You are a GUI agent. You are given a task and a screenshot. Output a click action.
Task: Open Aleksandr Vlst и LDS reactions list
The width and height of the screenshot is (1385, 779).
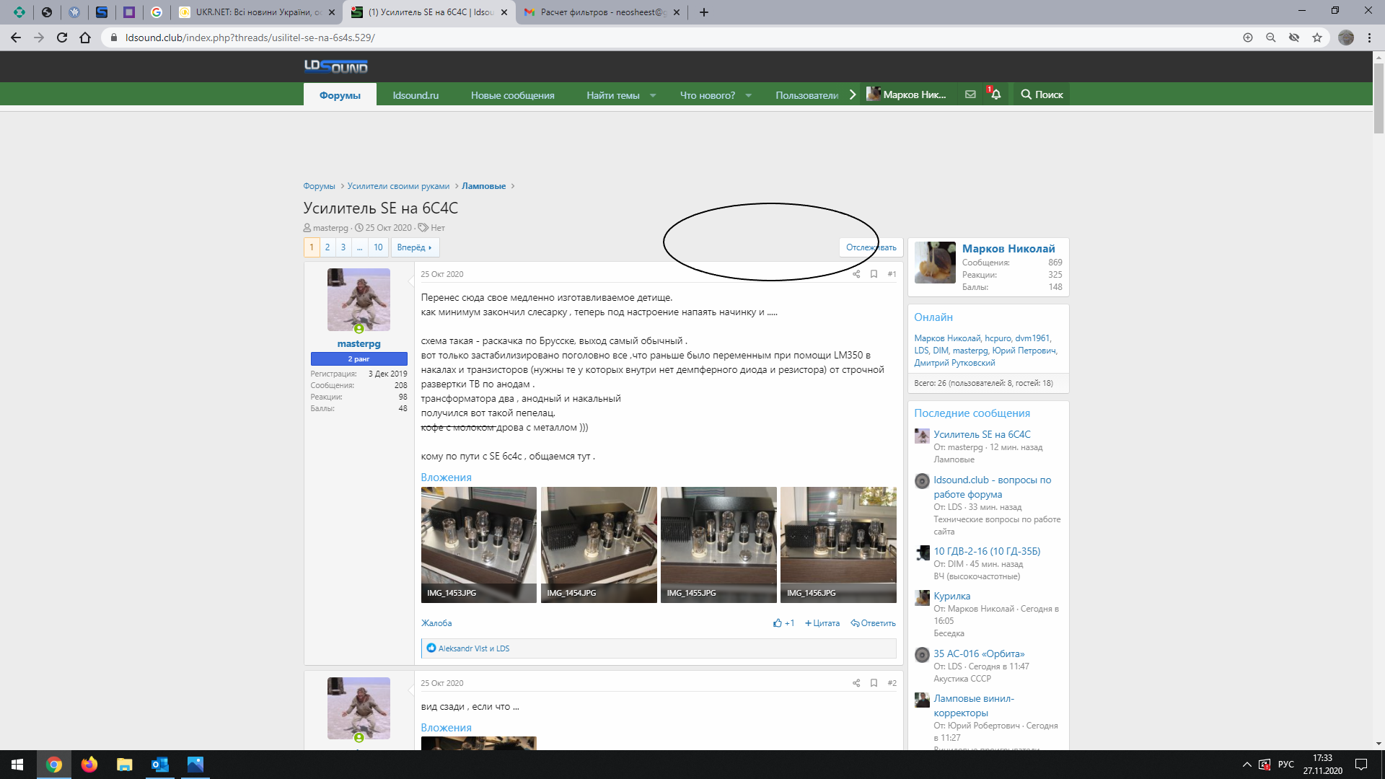473,648
